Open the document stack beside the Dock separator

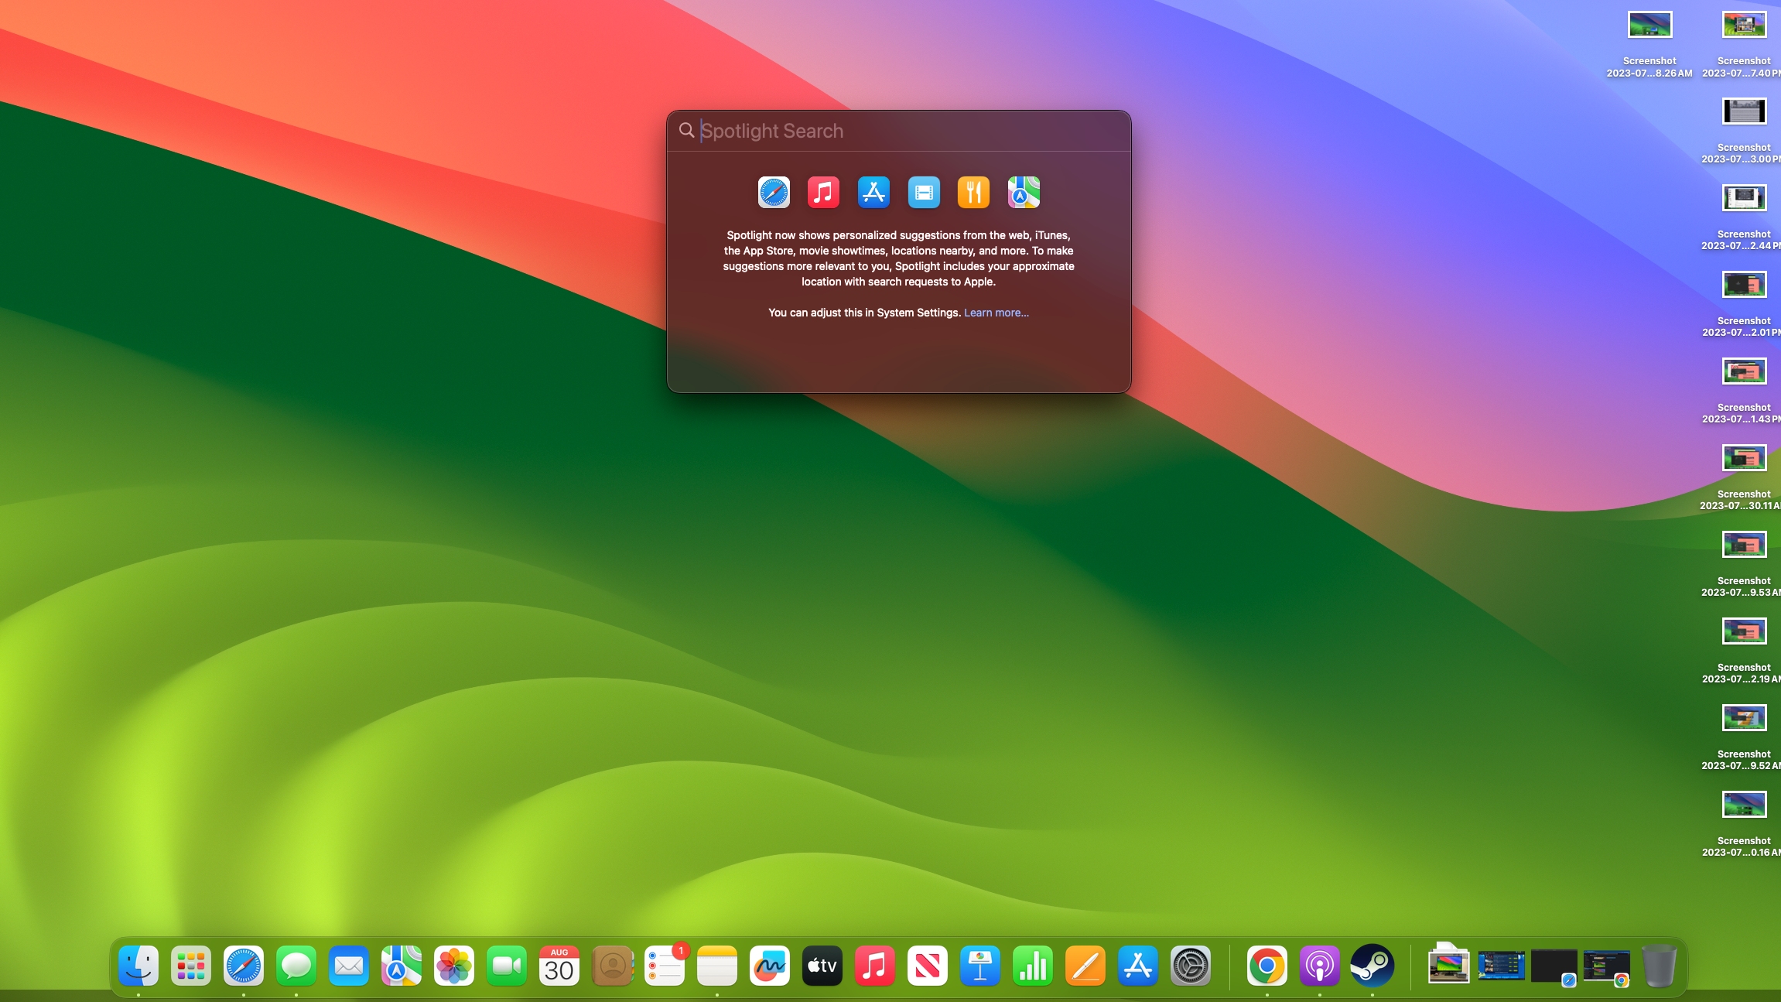tap(1448, 964)
